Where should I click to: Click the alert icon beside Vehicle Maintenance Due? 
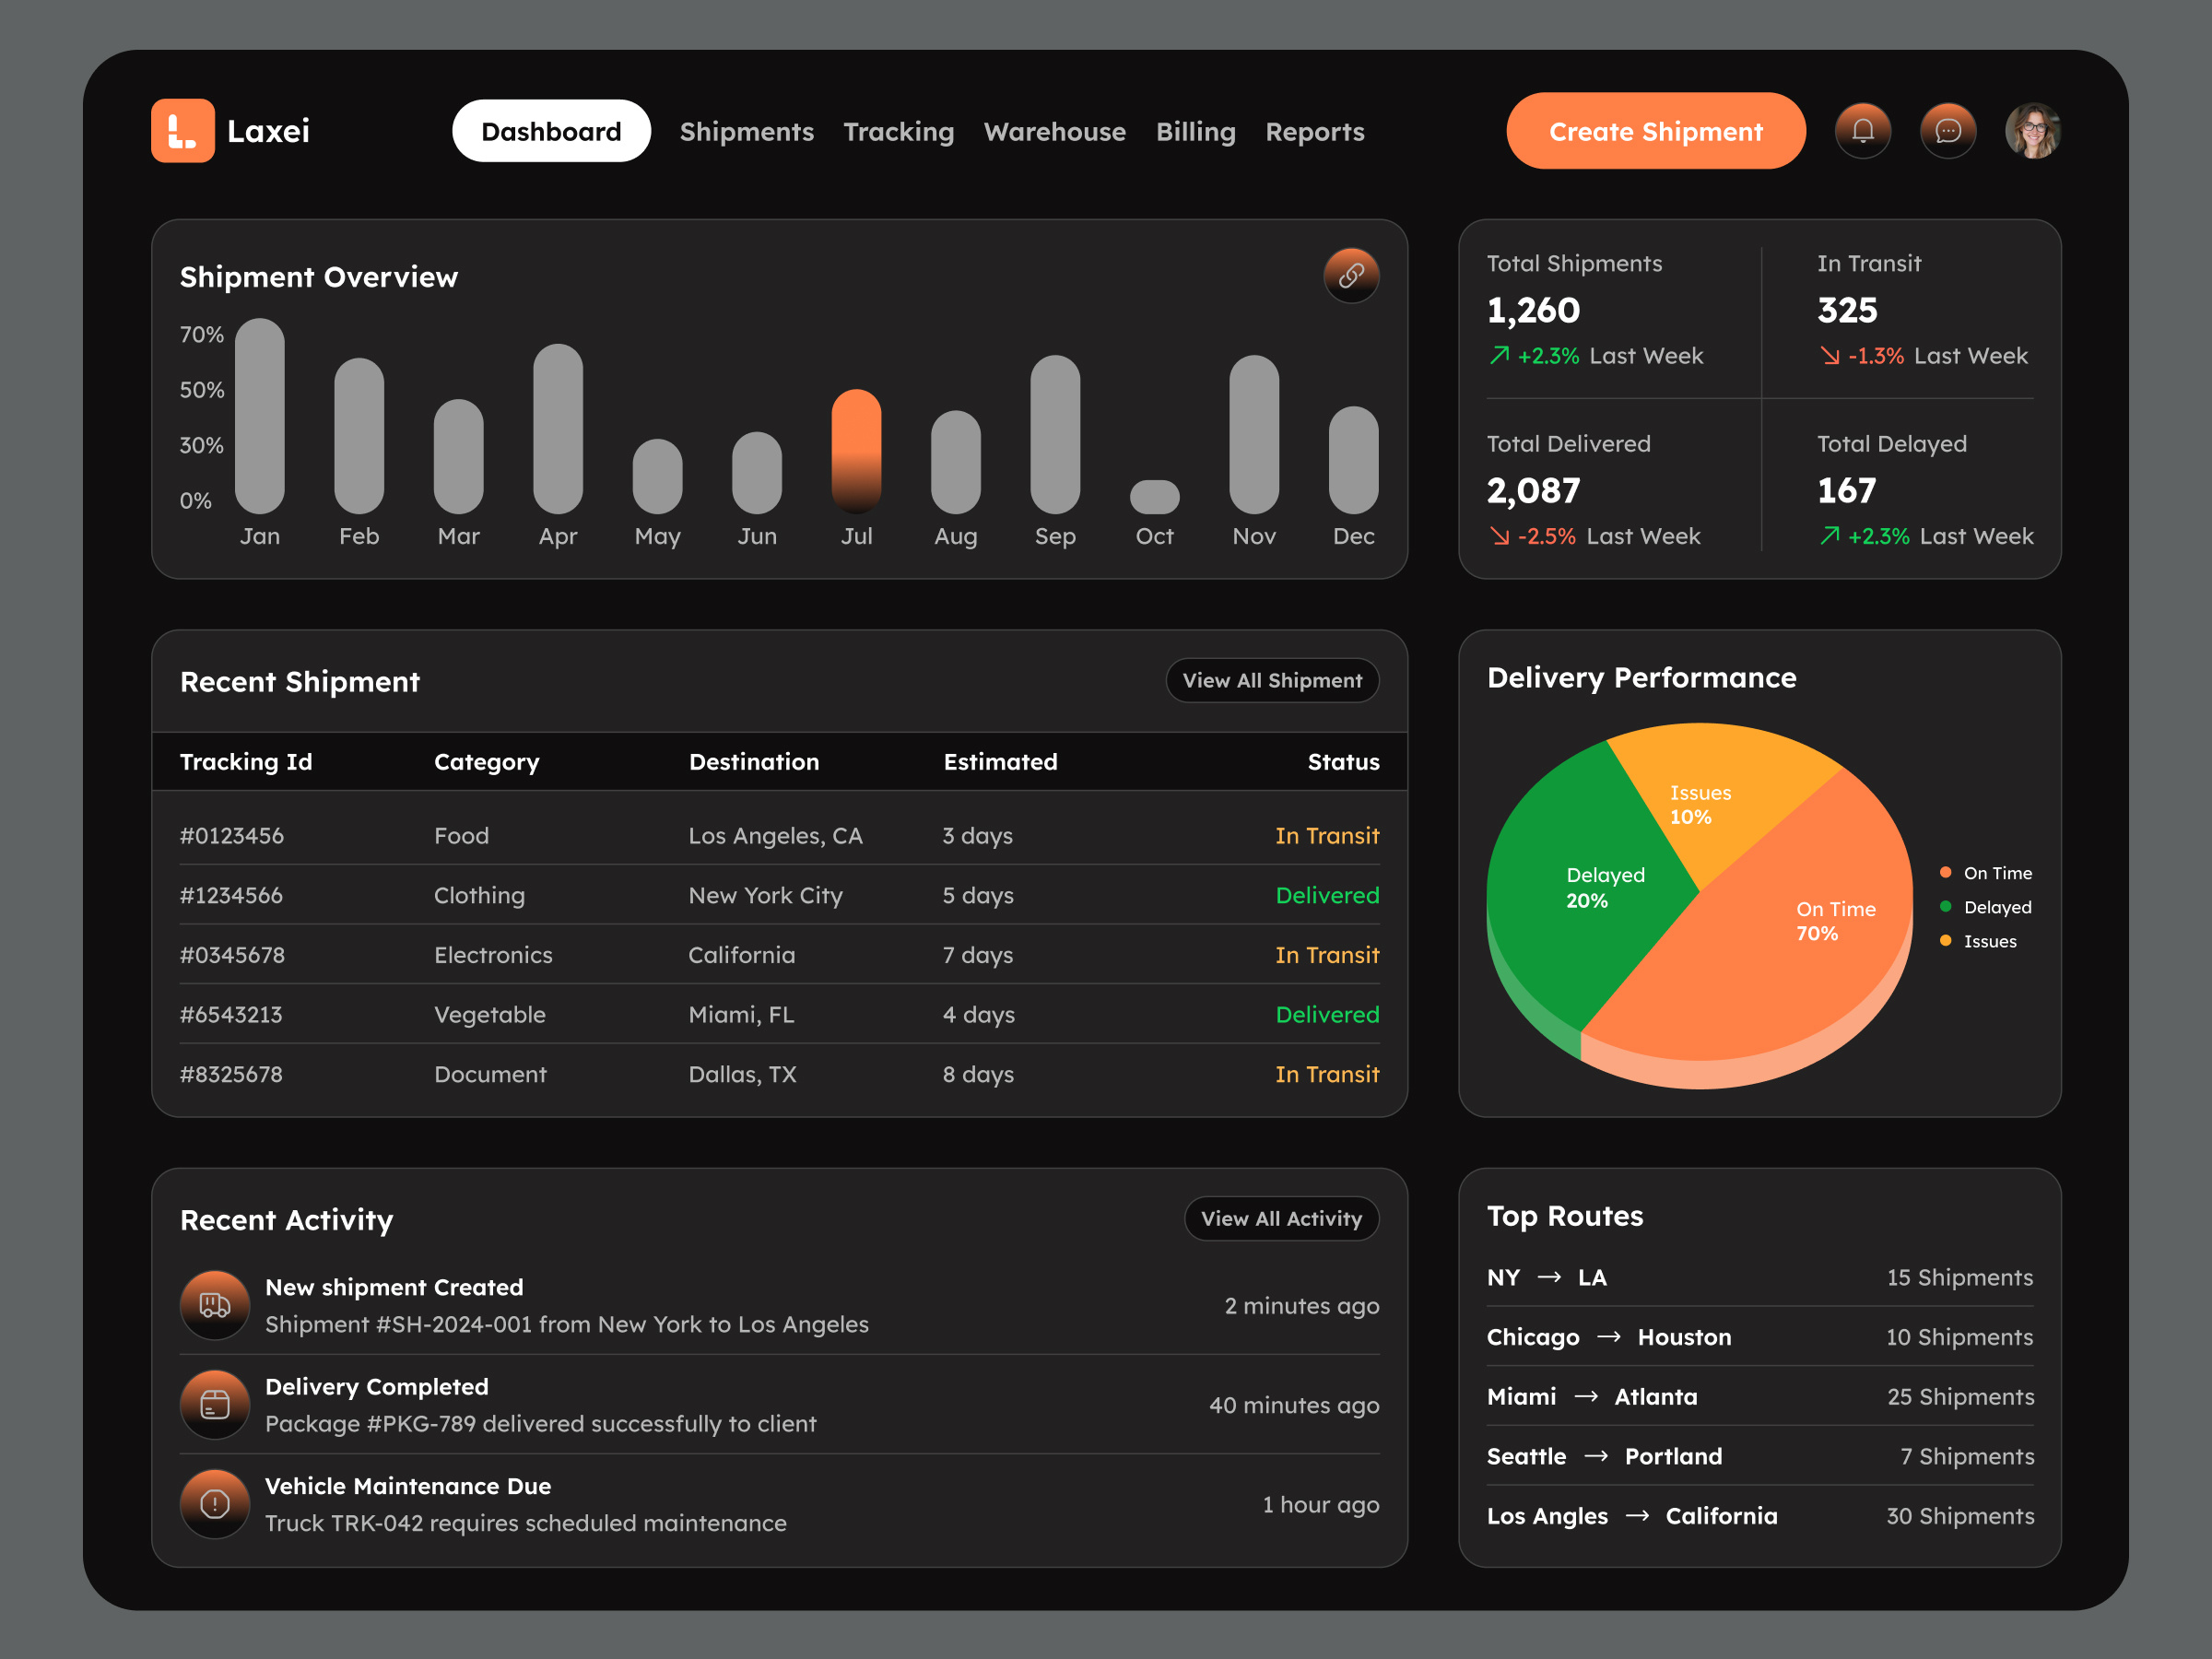pyautogui.click(x=214, y=1503)
